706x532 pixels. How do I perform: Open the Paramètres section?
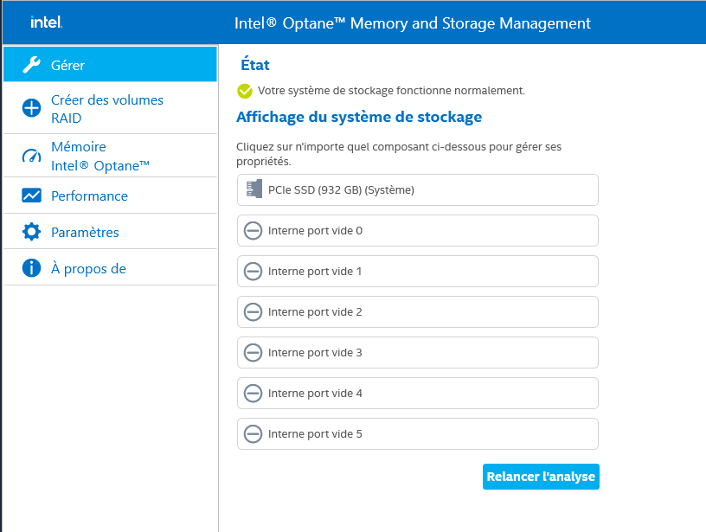(110, 232)
